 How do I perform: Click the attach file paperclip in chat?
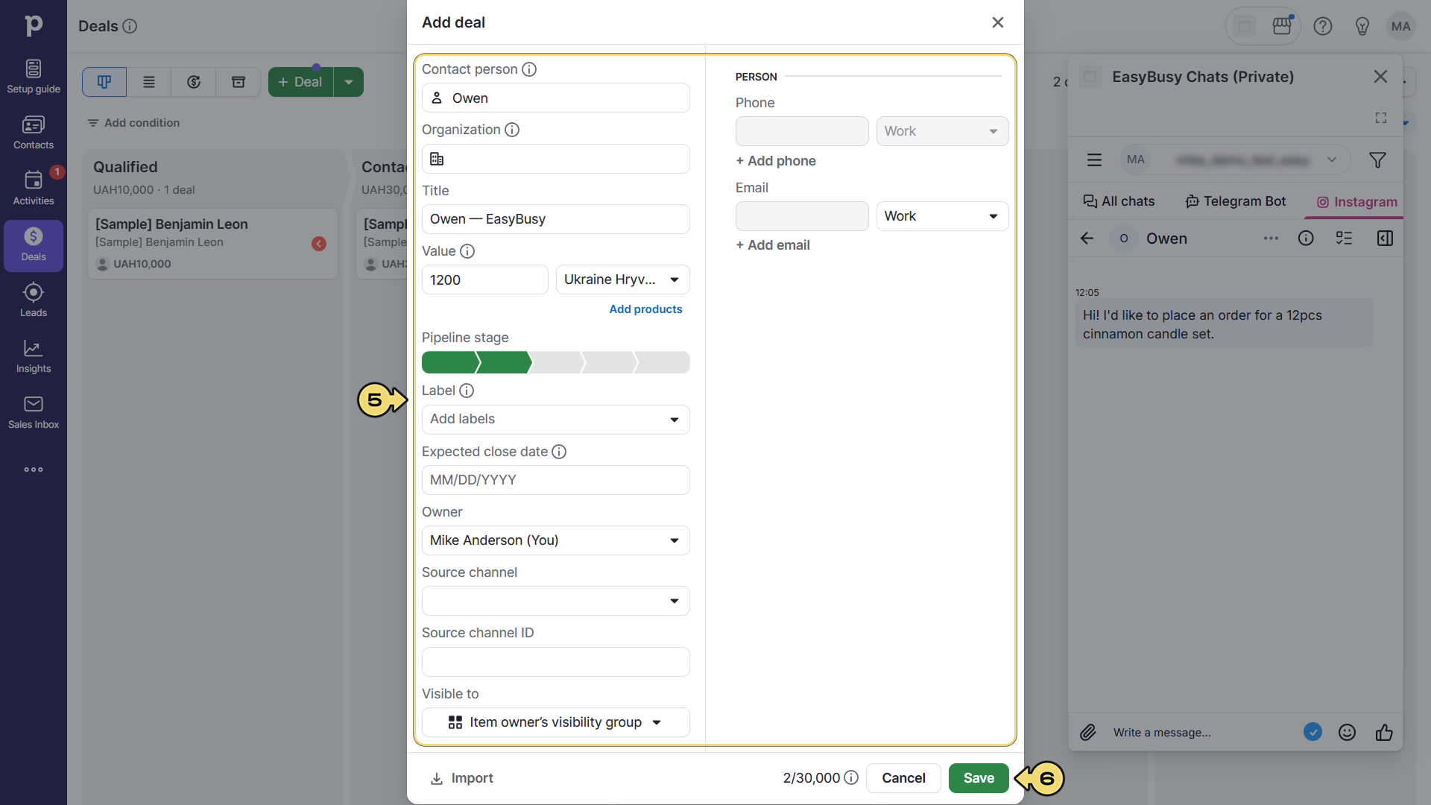[x=1088, y=733]
